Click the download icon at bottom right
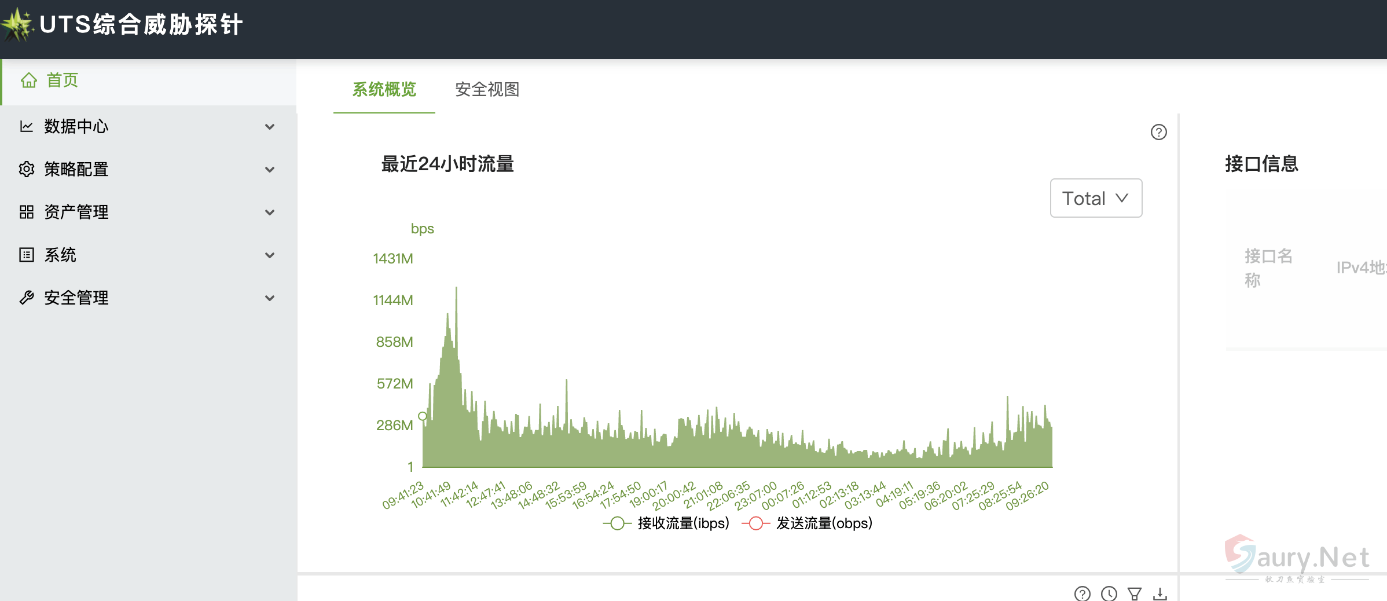1387x601 pixels. click(x=1159, y=593)
